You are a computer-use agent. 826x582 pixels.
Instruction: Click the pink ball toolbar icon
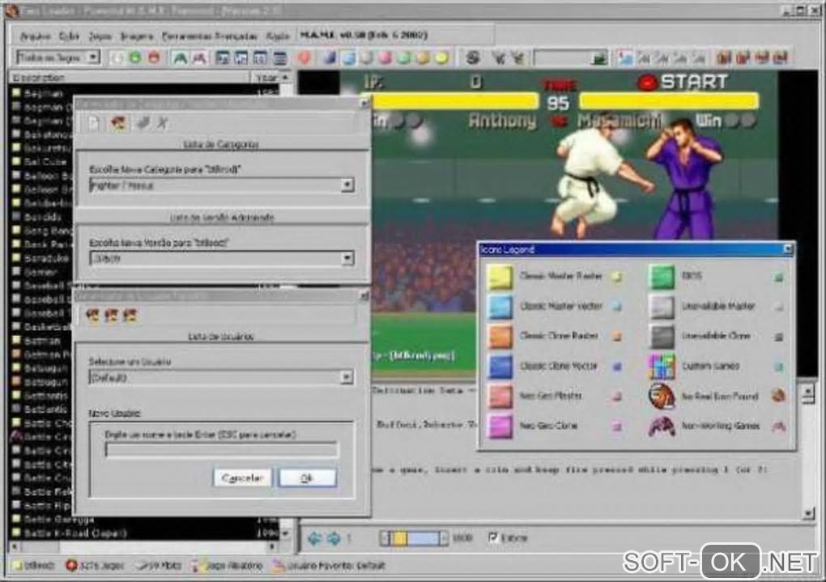(x=385, y=57)
